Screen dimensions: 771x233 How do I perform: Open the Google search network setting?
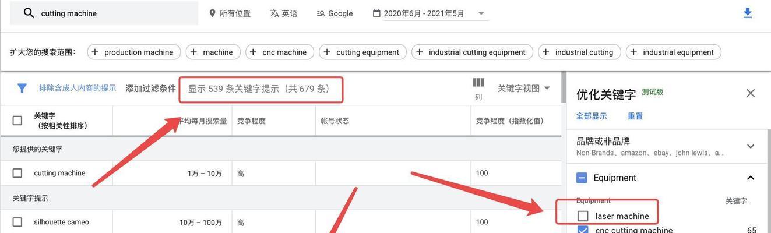[x=335, y=13]
